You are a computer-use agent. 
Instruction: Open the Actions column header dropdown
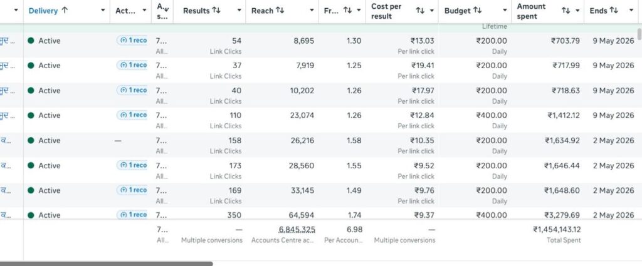point(144,11)
